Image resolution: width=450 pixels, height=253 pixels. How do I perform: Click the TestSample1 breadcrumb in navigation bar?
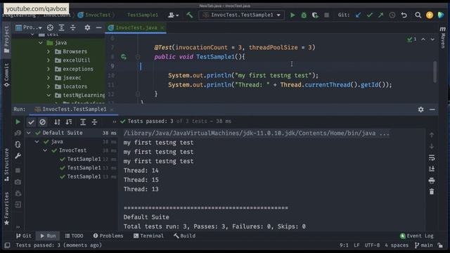[x=143, y=15]
